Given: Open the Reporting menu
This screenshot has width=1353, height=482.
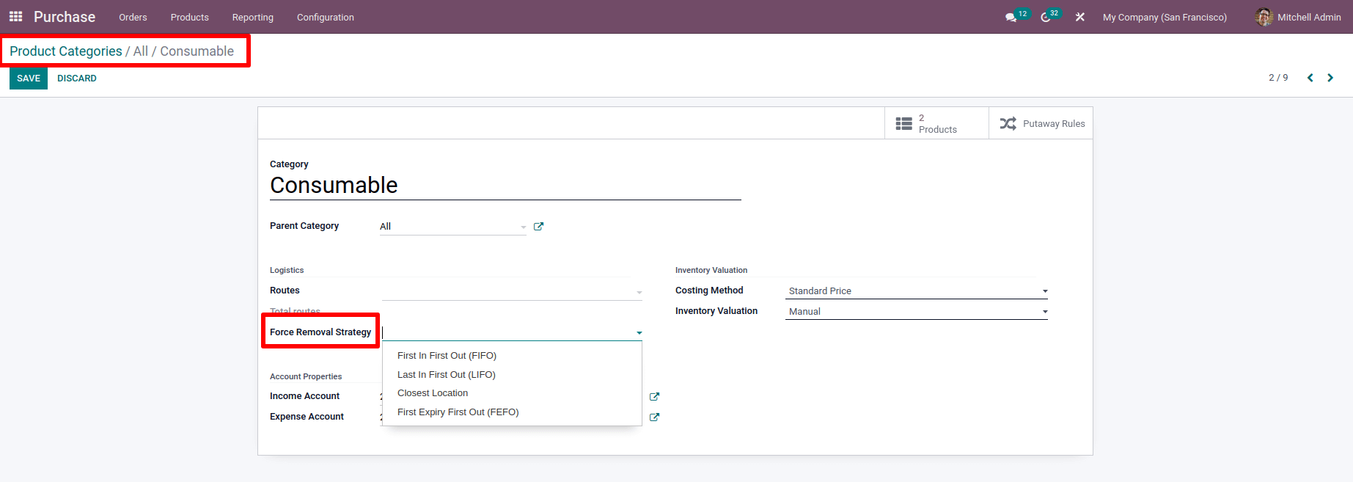Looking at the screenshot, I should click(253, 17).
